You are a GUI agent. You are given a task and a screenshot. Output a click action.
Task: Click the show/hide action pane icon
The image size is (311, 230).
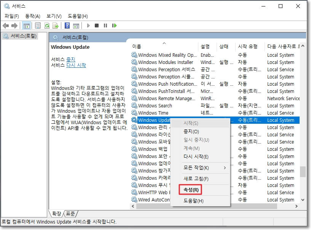click(x=76, y=26)
